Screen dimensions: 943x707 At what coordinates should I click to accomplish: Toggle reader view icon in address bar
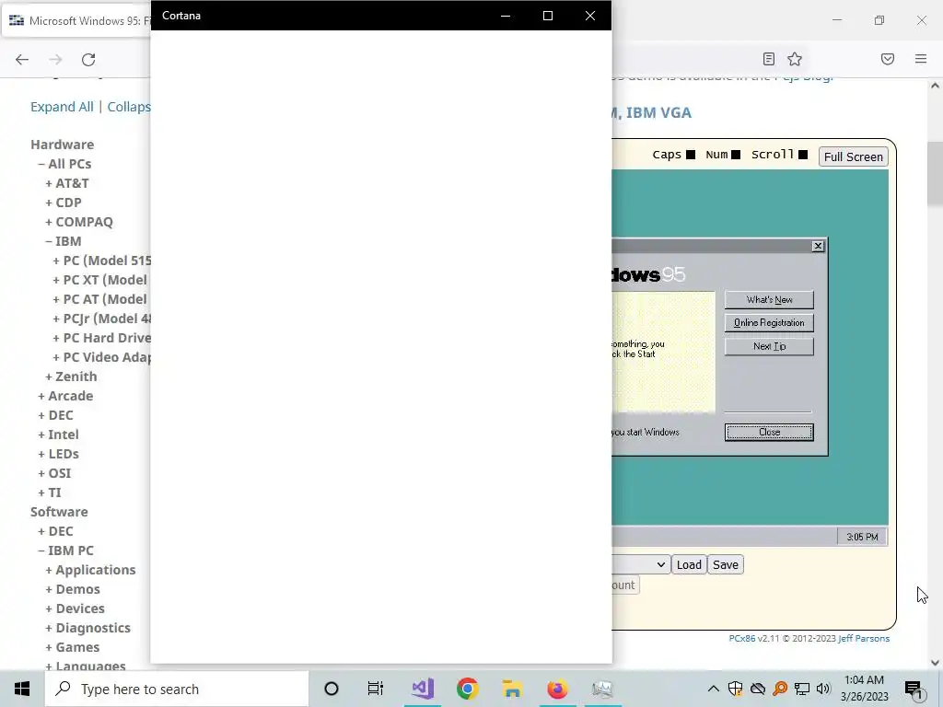tap(769, 59)
